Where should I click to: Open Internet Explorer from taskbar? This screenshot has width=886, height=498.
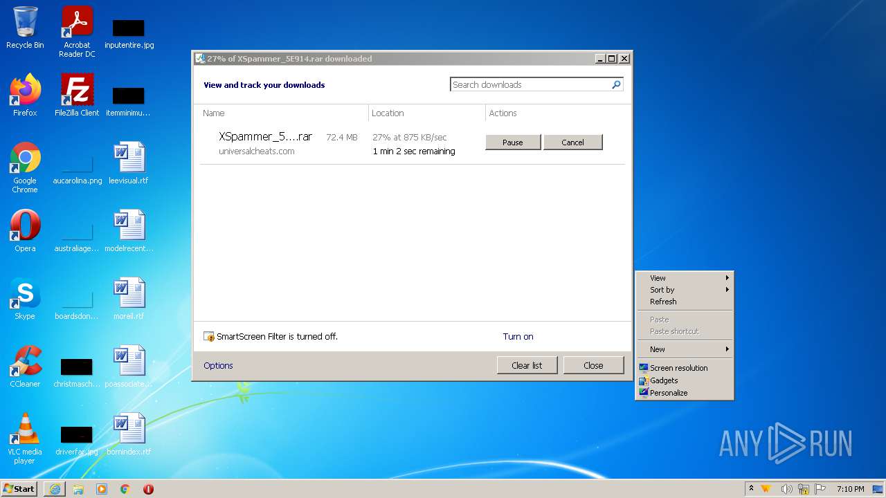click(x=55, y=489)
